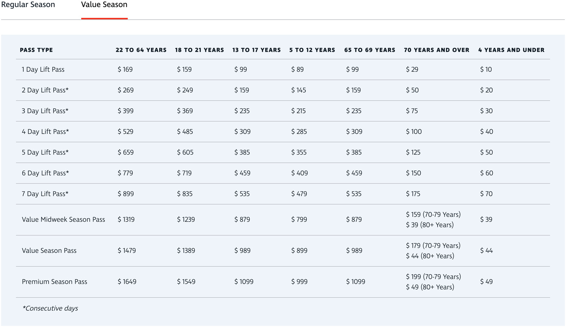
Task: Click the $ 1649 price cell
Action: 127,282
